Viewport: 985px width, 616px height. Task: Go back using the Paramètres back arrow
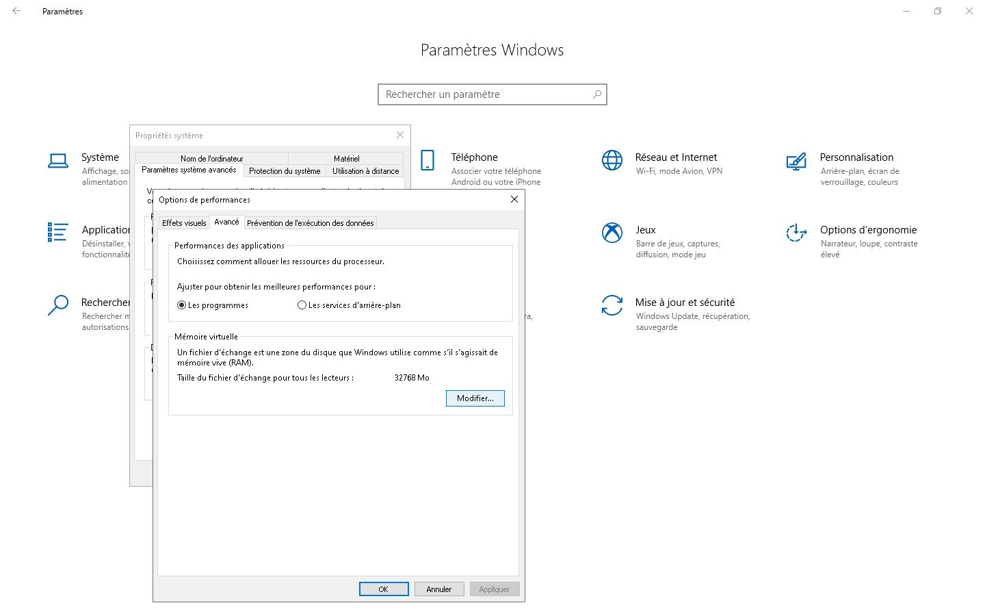tap(16, 11)
